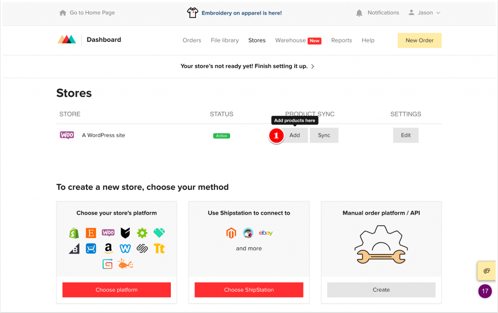Click the green gear platform icon

click(x=142, y=233)
